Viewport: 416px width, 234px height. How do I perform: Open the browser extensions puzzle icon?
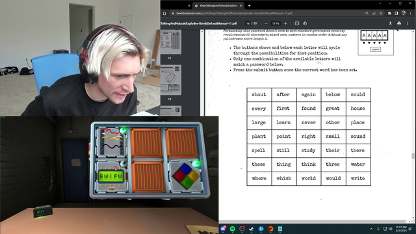(x=389, y=13)
